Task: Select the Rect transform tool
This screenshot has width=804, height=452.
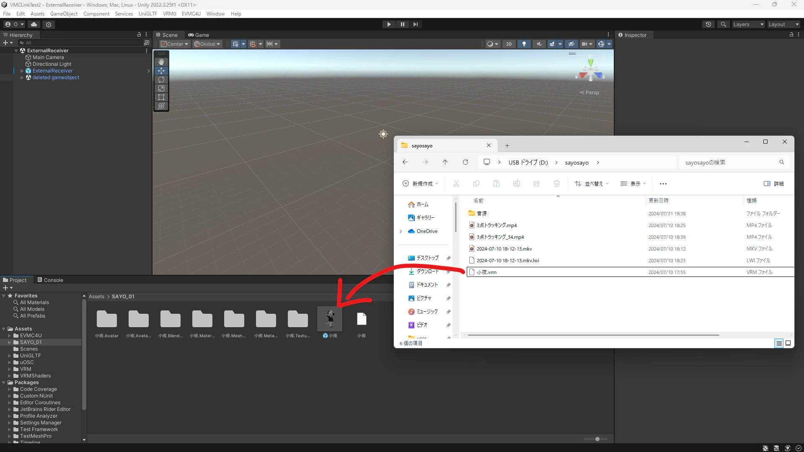Action: tap(161, 97)
